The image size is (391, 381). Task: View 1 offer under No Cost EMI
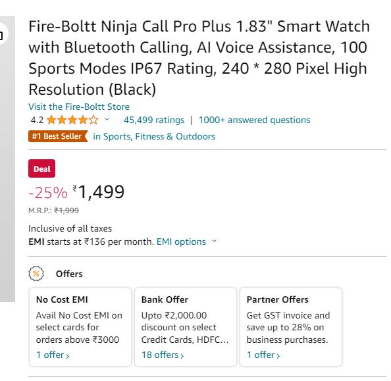pyautogui.click(x=53, y=355)
